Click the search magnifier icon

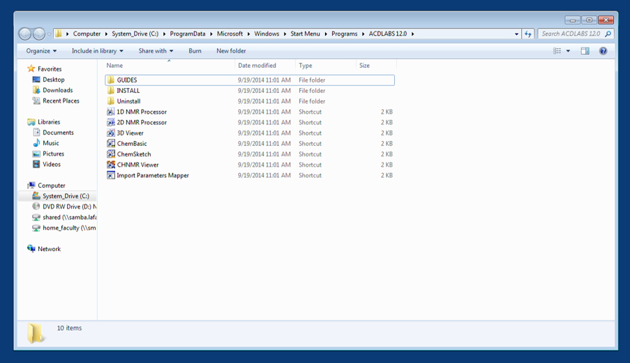[608, 34]
